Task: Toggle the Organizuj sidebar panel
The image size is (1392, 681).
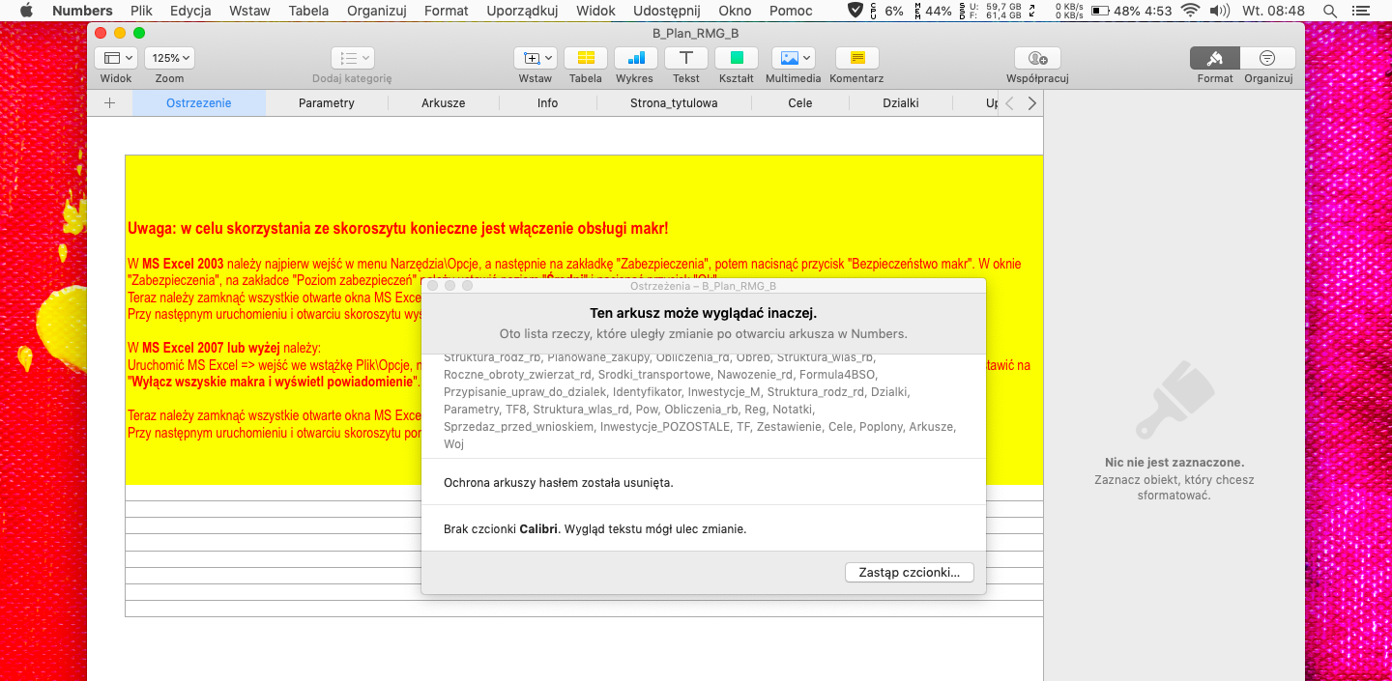Action: tap(1267, 58)
